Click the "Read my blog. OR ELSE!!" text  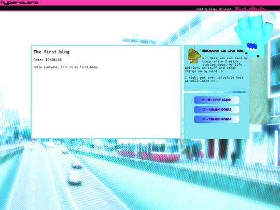pyautogui.click(x=215, y=9)
